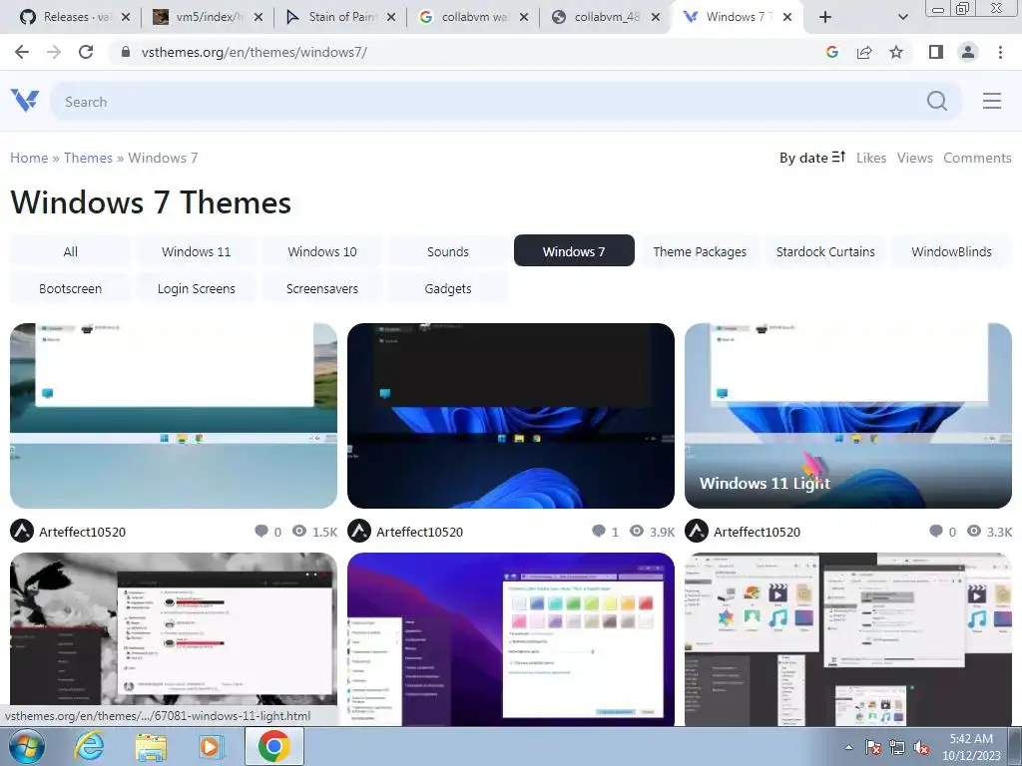Viewport: 1022px width, 766px height.
Task: Select the Sounds category filter
Action: point(448,251)
